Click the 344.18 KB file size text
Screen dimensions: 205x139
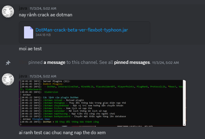coord(43,35)
